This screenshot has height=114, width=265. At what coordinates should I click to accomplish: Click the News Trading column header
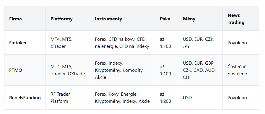tap(241, 19)
